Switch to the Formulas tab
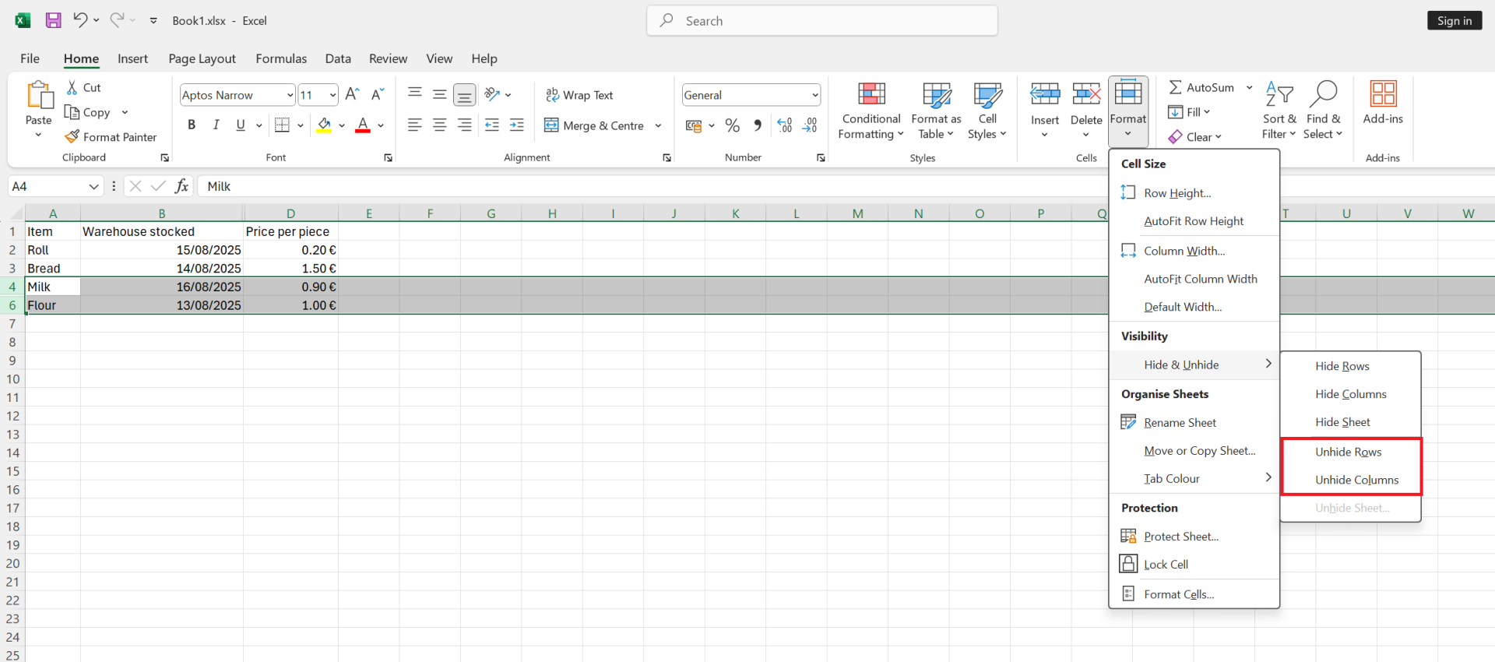 281,58
